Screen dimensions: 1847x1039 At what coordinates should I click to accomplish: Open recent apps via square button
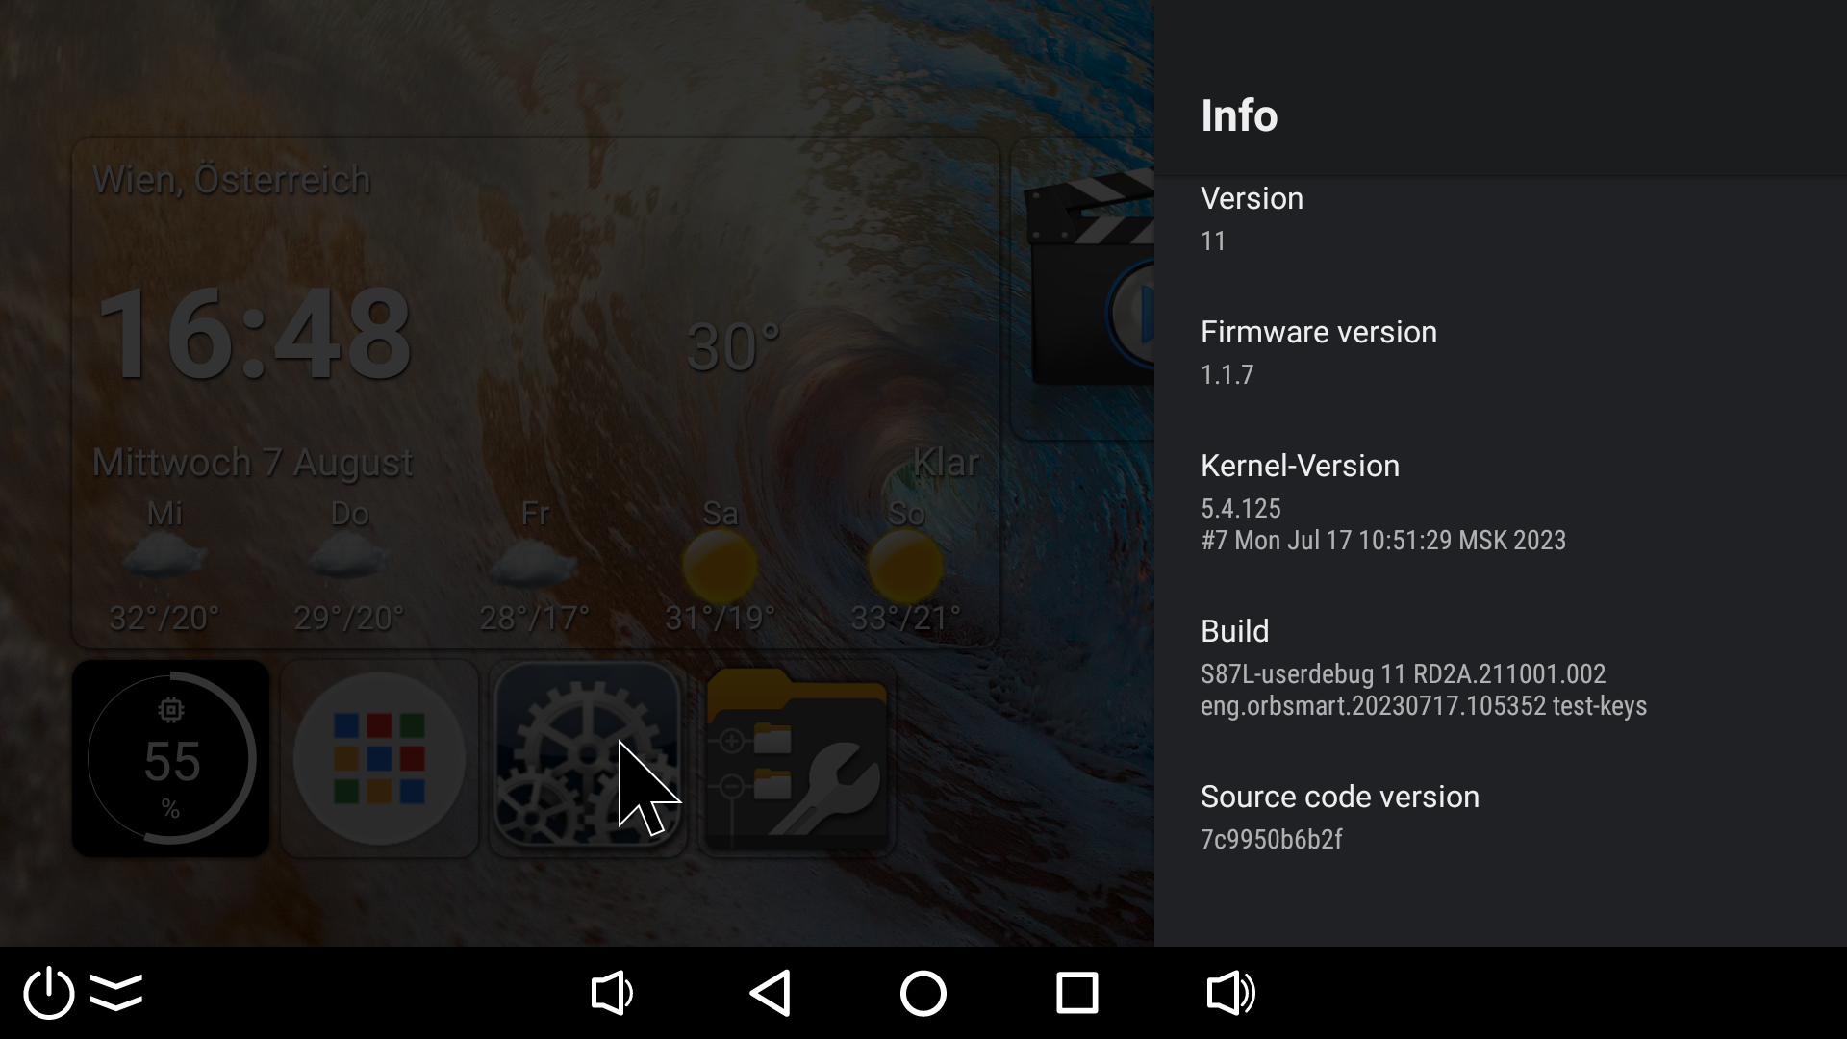1077,993
